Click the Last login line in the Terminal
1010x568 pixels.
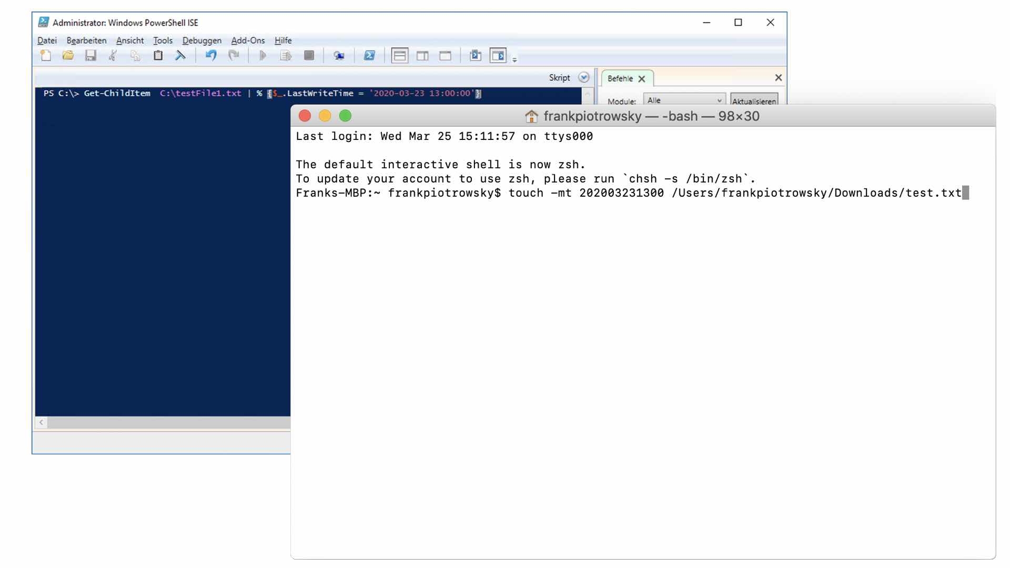coord(445,136)
